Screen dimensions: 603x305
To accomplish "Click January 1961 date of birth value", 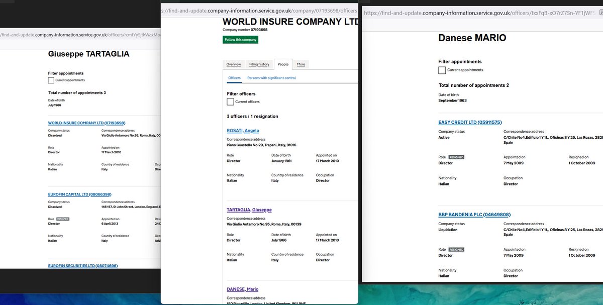I will (281, 161).
